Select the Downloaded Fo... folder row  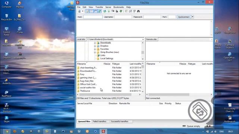109,71
